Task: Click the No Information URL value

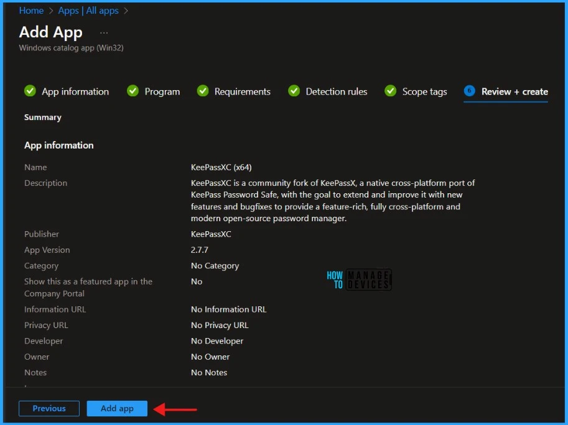Action: [x=228, y=309]
